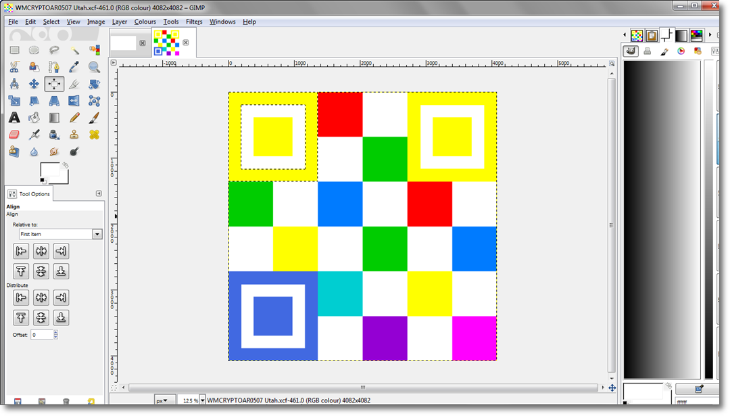Open the Windows menu
Image resolution: width=730 pixels, height=416 pixels.
222,22
